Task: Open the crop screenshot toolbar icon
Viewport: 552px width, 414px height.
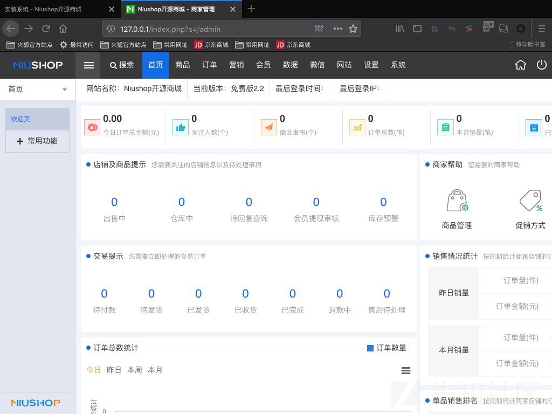Action: 434,29
